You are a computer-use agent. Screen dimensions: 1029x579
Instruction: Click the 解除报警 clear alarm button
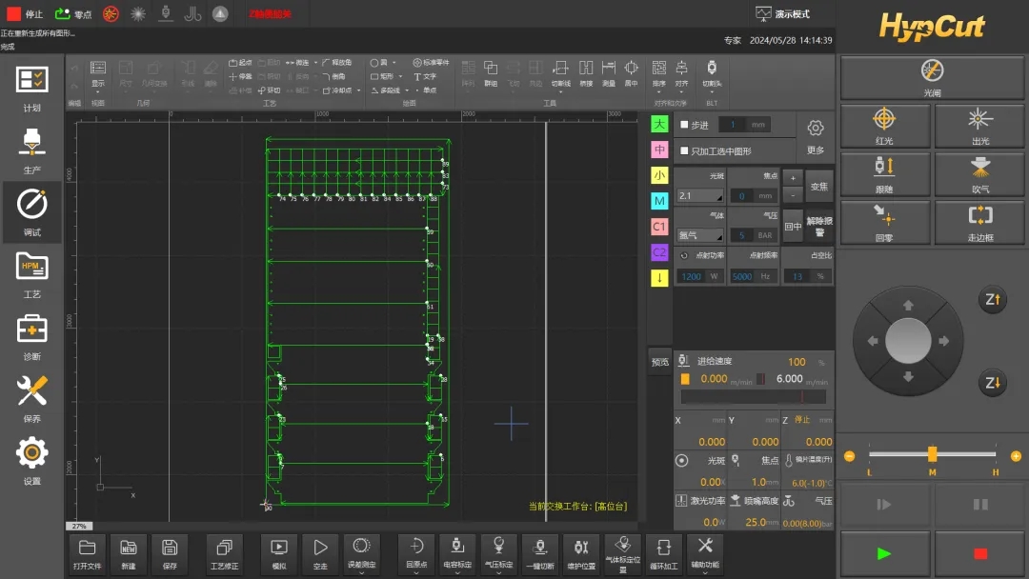tap(819, 227)
